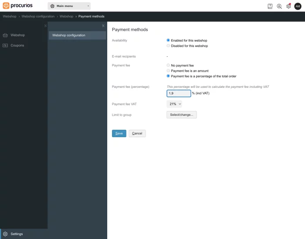The image size is (305, 239).
Task: Open the help book icon
Action: click(x=270, y=6)
